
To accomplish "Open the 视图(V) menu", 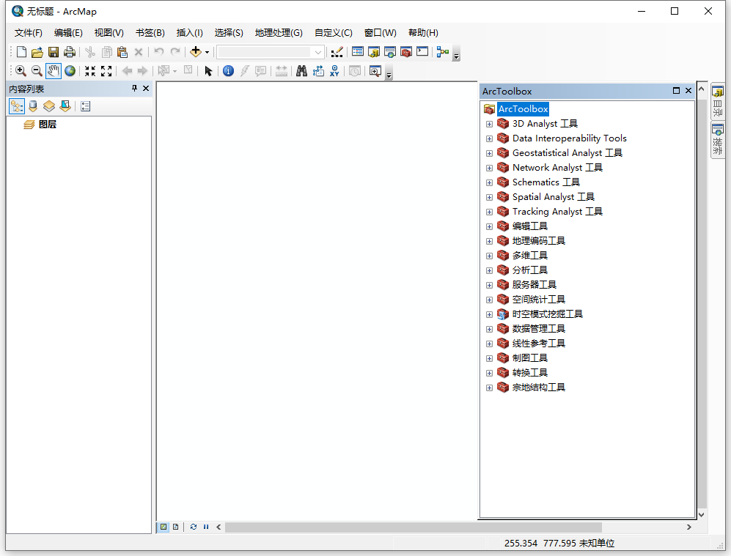I will pyautogui.click(x=109, y=32).
